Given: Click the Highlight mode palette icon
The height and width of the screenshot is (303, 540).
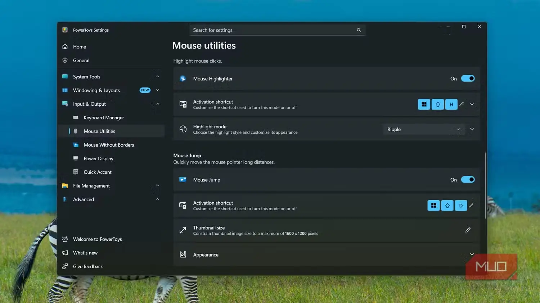Looking at the screenshot, I should (x=183, y=129).
